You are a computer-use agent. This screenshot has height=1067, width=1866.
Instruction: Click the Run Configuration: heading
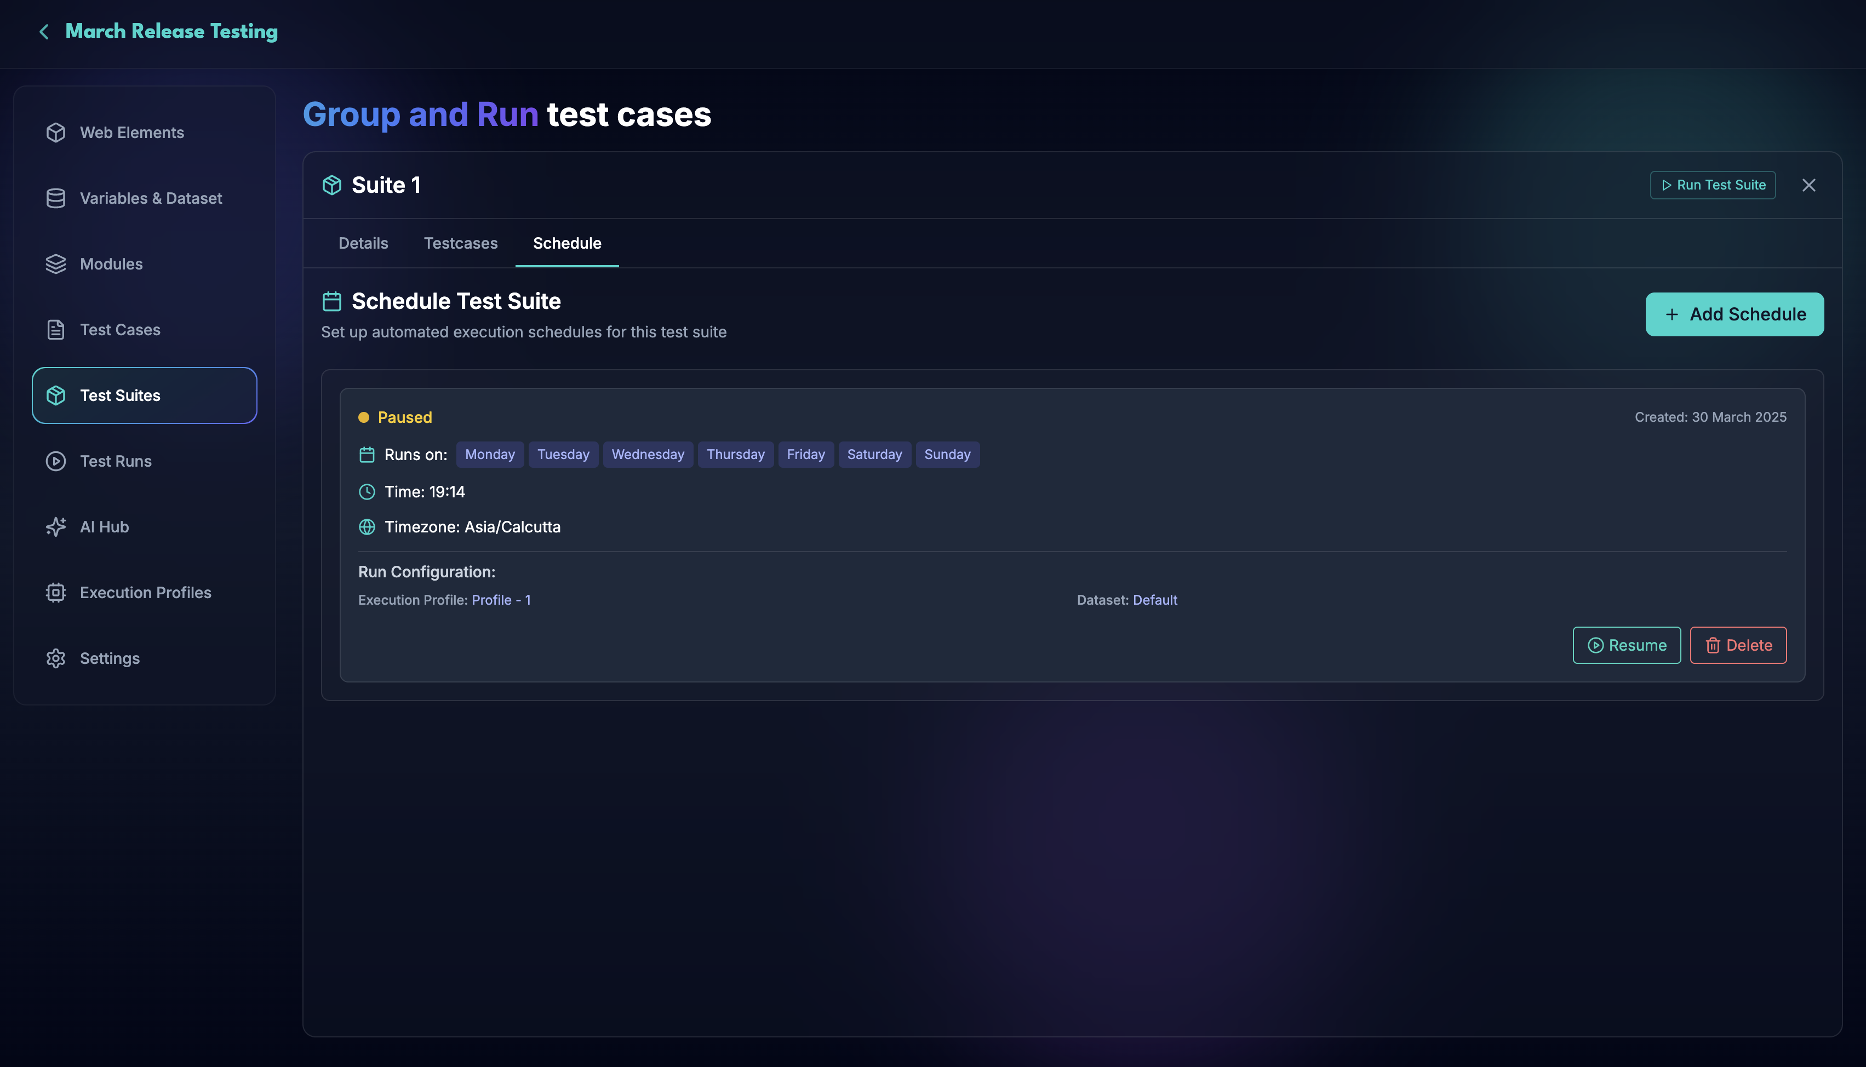point(427,572)
